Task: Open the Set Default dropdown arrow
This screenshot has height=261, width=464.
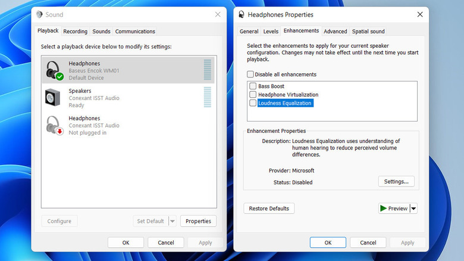Action: tap(172, 221)
